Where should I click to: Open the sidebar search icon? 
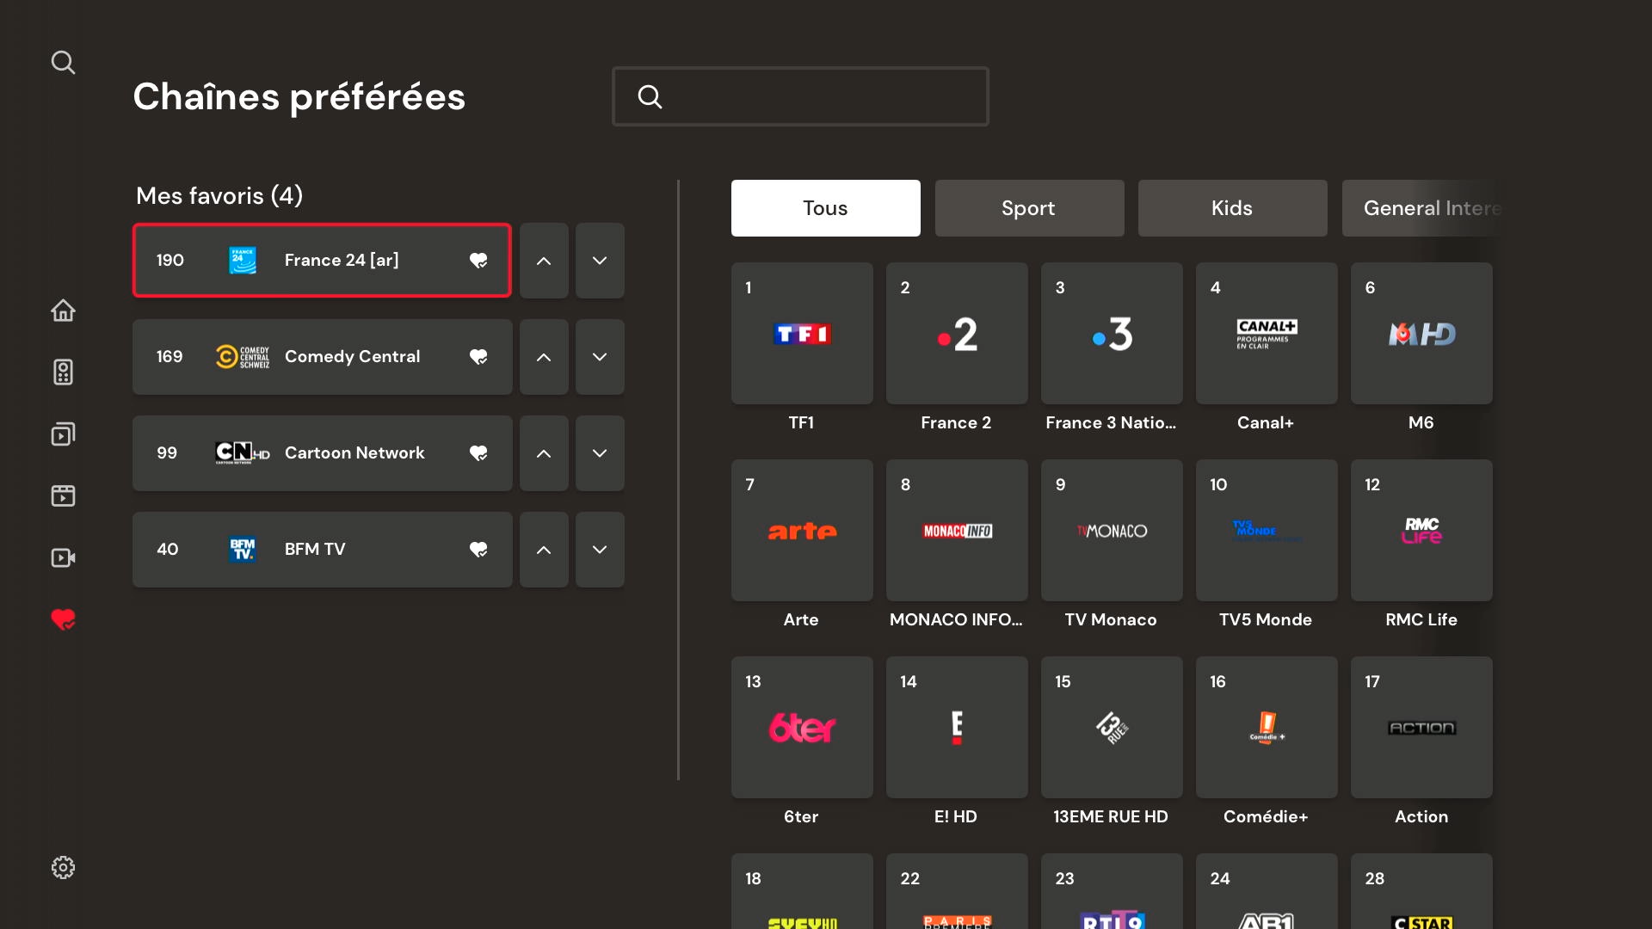[63, 62]
